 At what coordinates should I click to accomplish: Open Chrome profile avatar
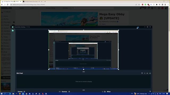coord(165,5)
